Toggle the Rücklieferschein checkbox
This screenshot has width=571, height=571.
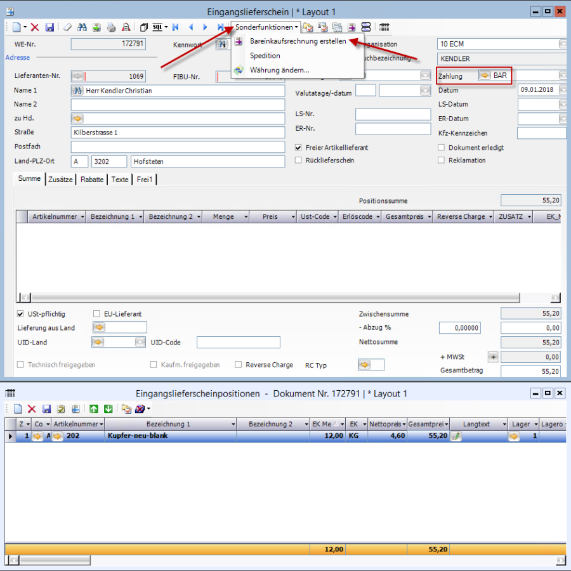pyautogui.click(x=299, y=161)
